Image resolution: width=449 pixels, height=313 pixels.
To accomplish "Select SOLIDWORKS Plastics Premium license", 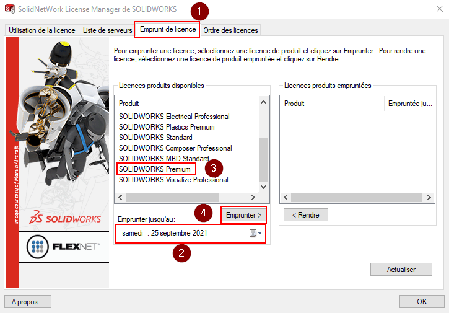I will point(167,127).
